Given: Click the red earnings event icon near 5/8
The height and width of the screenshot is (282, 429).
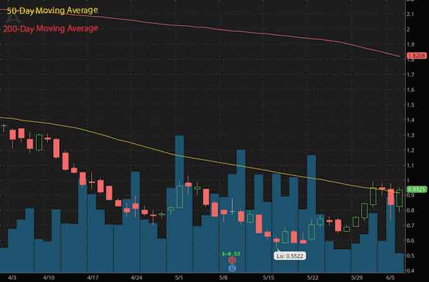Looking at the screenshot, I should [232, 260].
